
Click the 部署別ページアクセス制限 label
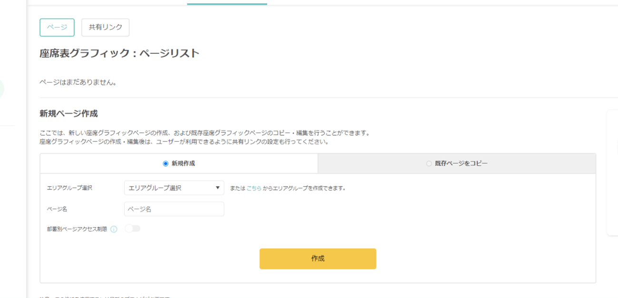[x=77, y=229]
